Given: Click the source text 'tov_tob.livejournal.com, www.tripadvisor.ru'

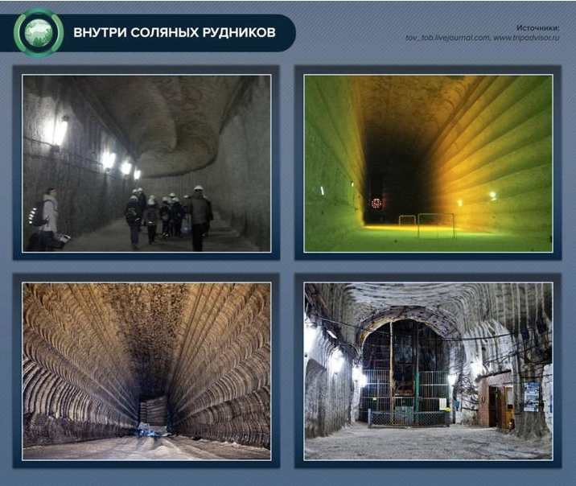Looking at the screenshot, I should (483, 38).
